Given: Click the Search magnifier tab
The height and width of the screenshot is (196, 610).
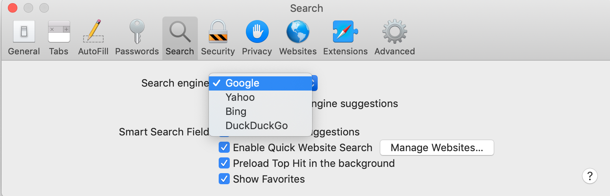Looking at the screenshot, I should coord(180,38).
